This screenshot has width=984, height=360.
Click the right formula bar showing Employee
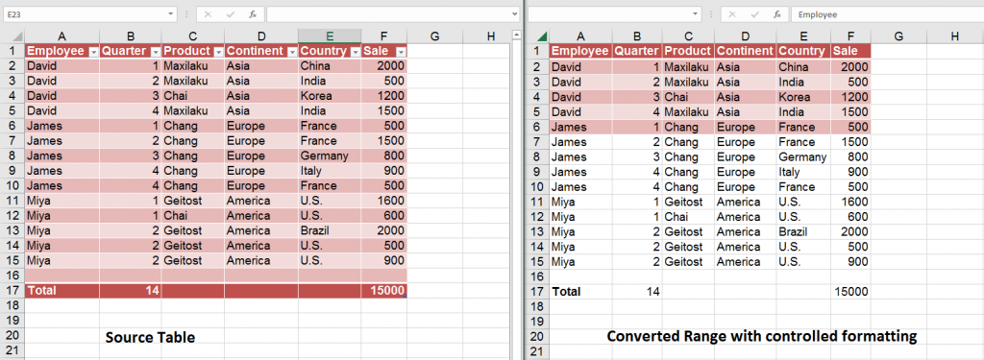(887, 13)
